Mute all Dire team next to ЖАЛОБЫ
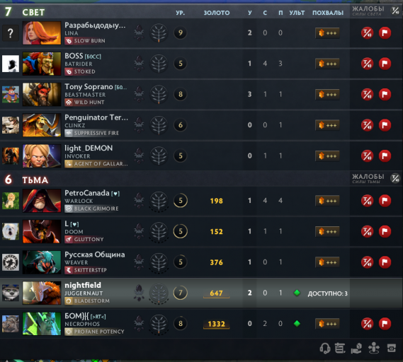 coord(395,178)
